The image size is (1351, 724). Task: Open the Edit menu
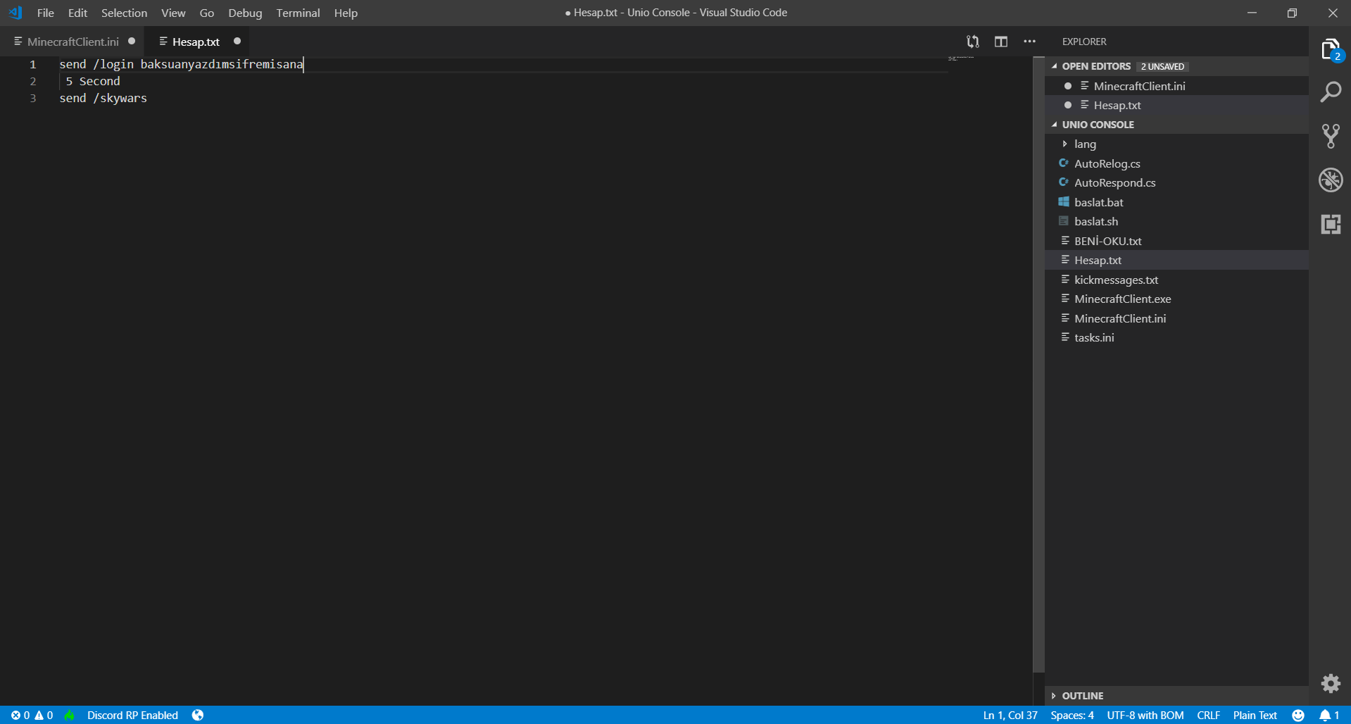[77, 13]
